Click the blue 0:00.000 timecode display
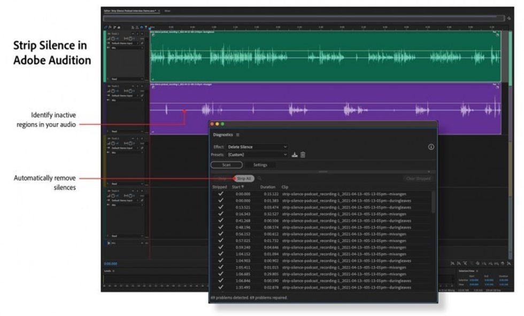524x316 pixels. tap(111, 264)
